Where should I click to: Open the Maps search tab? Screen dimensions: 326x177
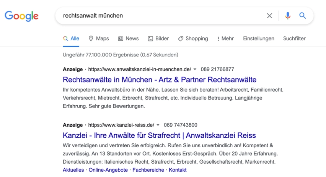click(x=98, y=39)
